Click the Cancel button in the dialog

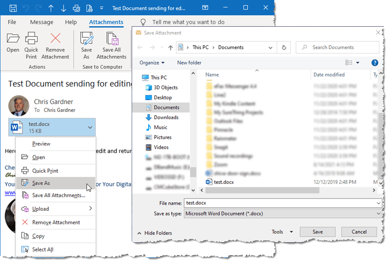point(359,232)
